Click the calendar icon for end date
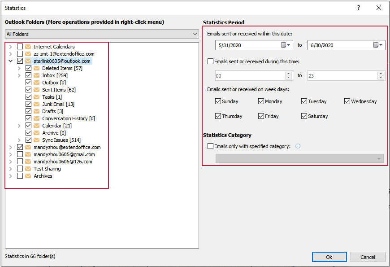Viewport: 390px width, 267px height. click(x=376, y=45)
